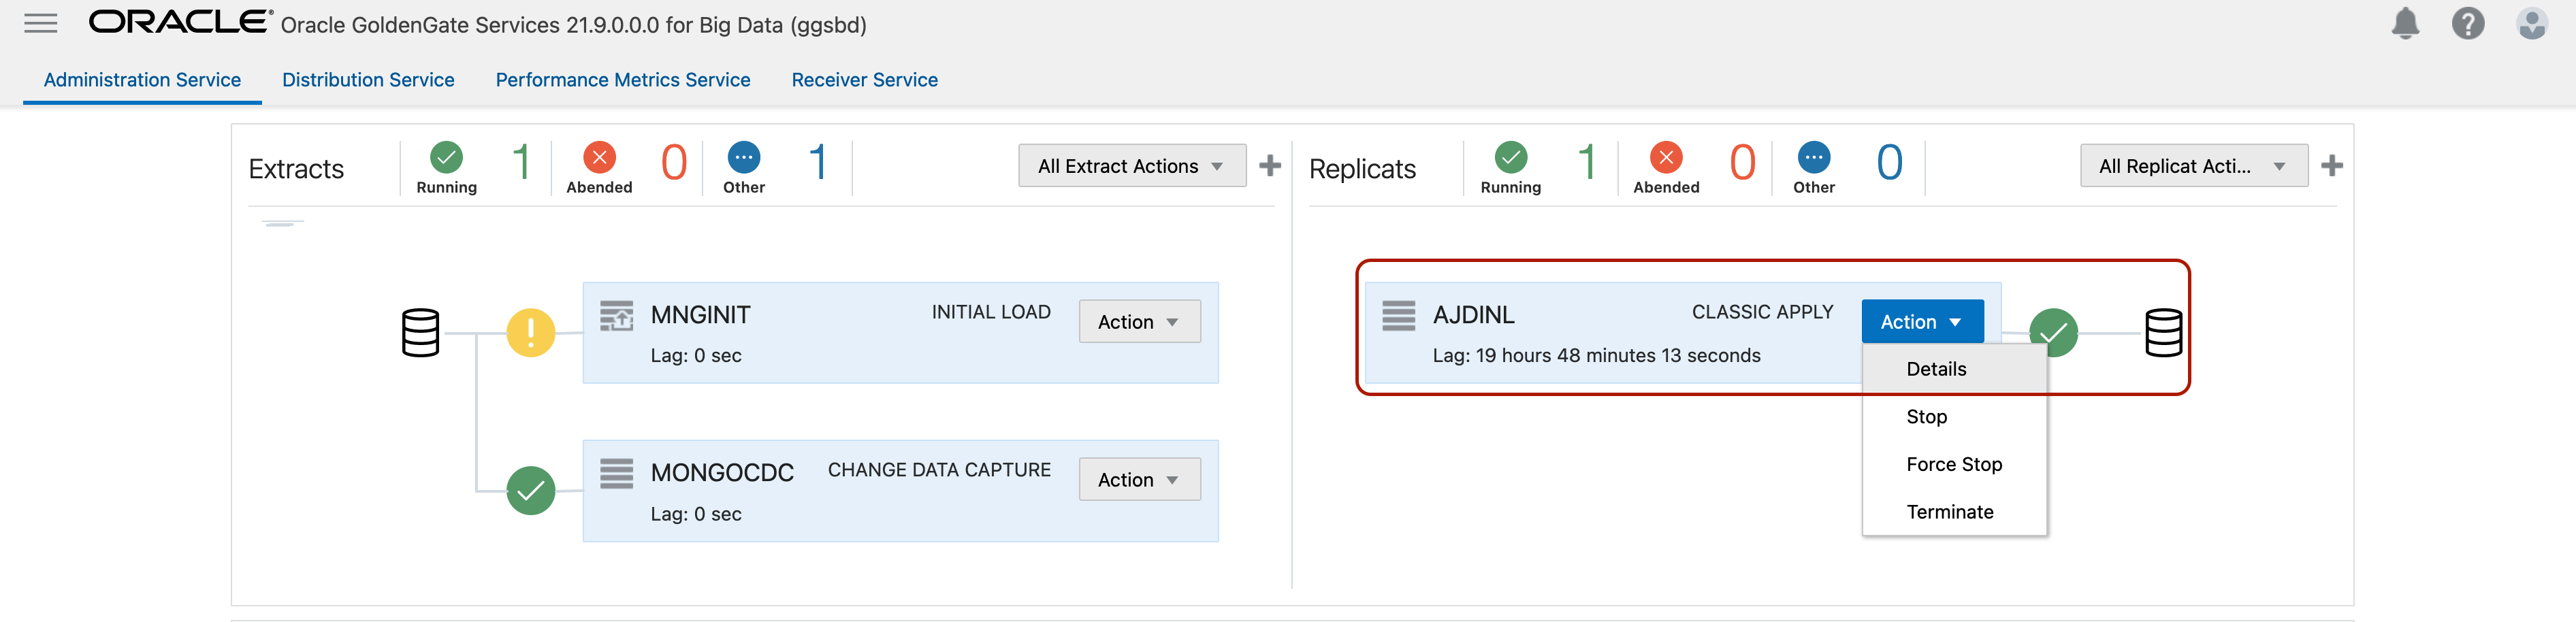Open the help question mark icon
The height and width of the screenshot is (622, 2576).
[x=2467, y=23]
